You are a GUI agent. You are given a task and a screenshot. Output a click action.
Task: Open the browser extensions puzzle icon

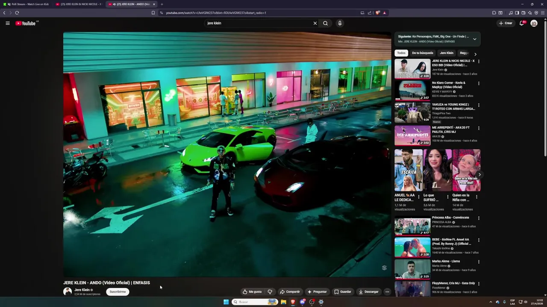[494, 13]
